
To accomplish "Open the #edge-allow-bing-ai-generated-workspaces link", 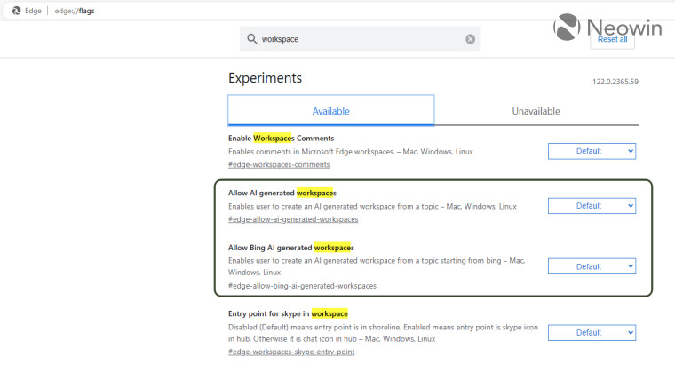I will coord(302,285).
